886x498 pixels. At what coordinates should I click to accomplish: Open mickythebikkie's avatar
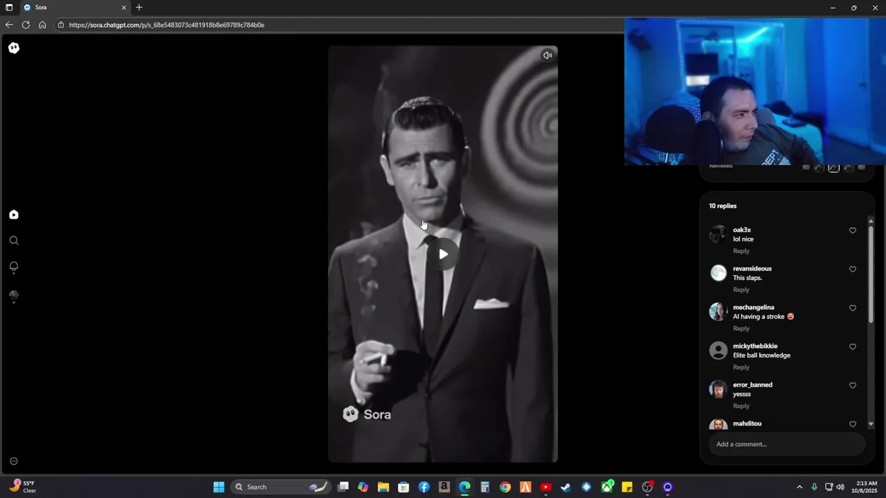tap(718, 351)
